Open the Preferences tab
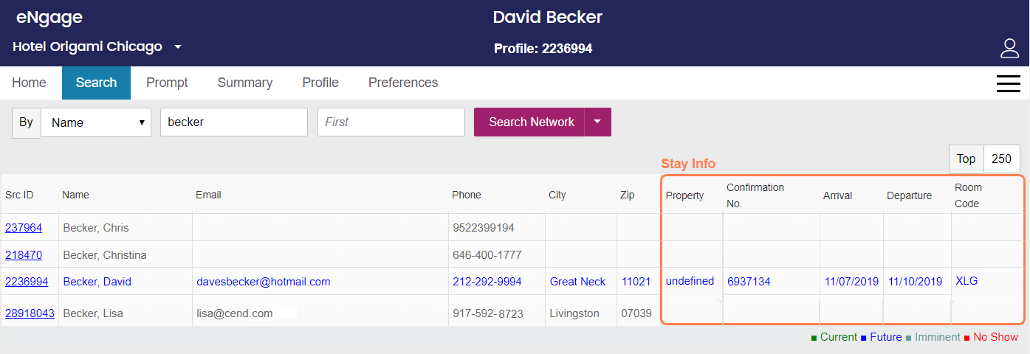This screenshot has width=1030, height=354. point(403,83)
